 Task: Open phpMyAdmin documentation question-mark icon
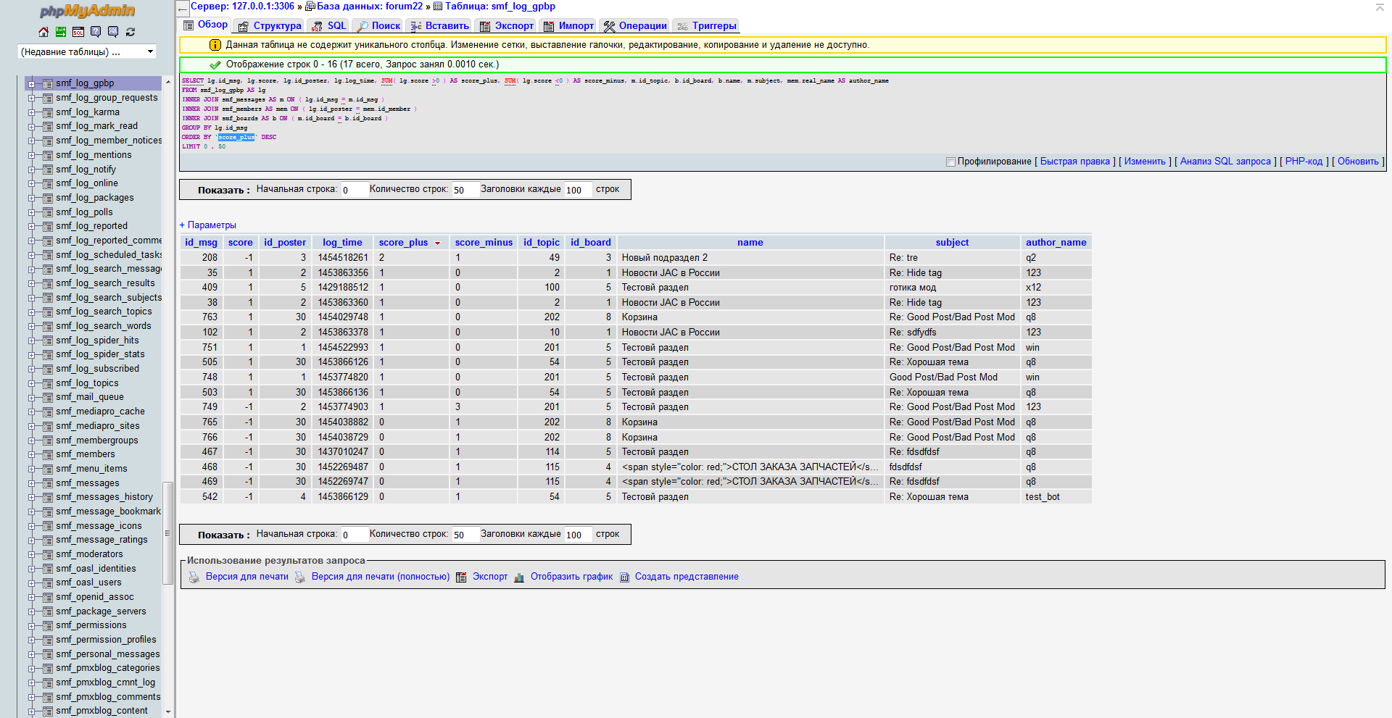pyautogui.click(x=96, y=32)
